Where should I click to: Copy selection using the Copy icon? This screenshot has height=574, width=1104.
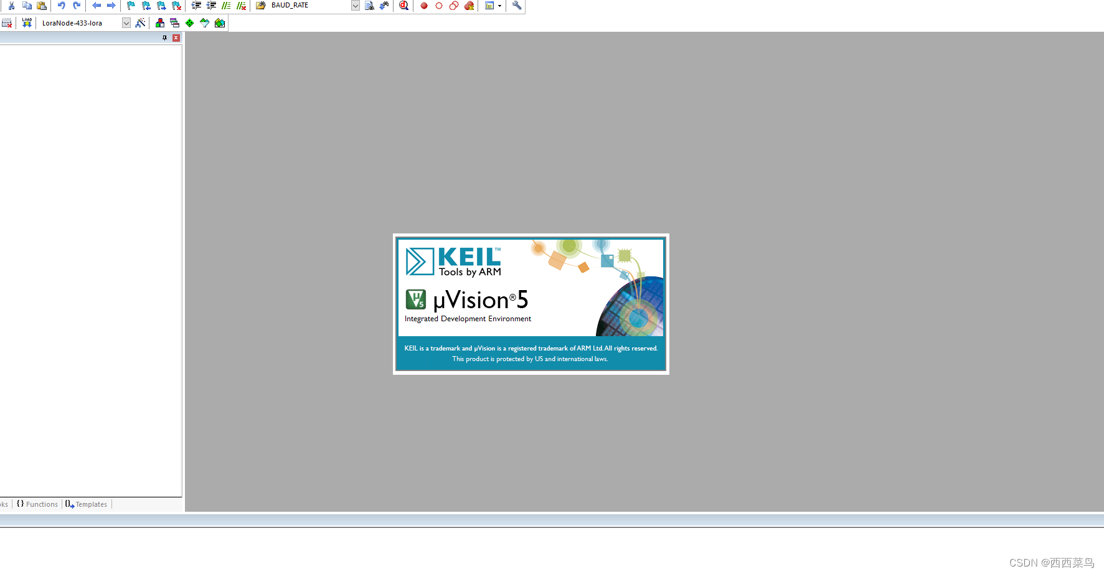(x=27, y=6)
